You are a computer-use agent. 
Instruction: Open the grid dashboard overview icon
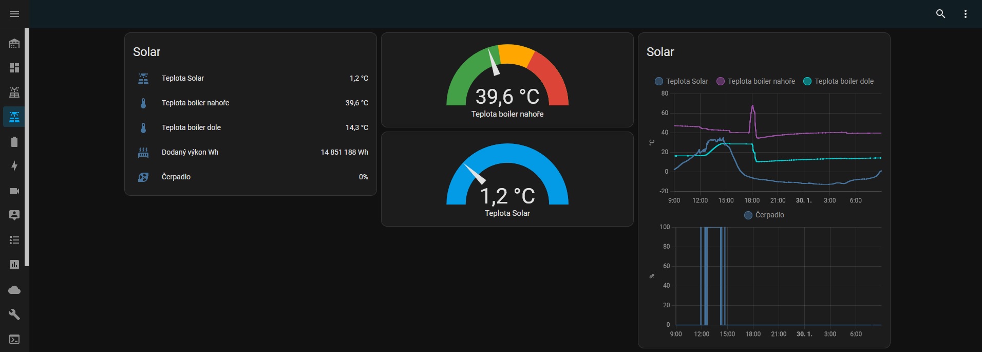[14, 68]
